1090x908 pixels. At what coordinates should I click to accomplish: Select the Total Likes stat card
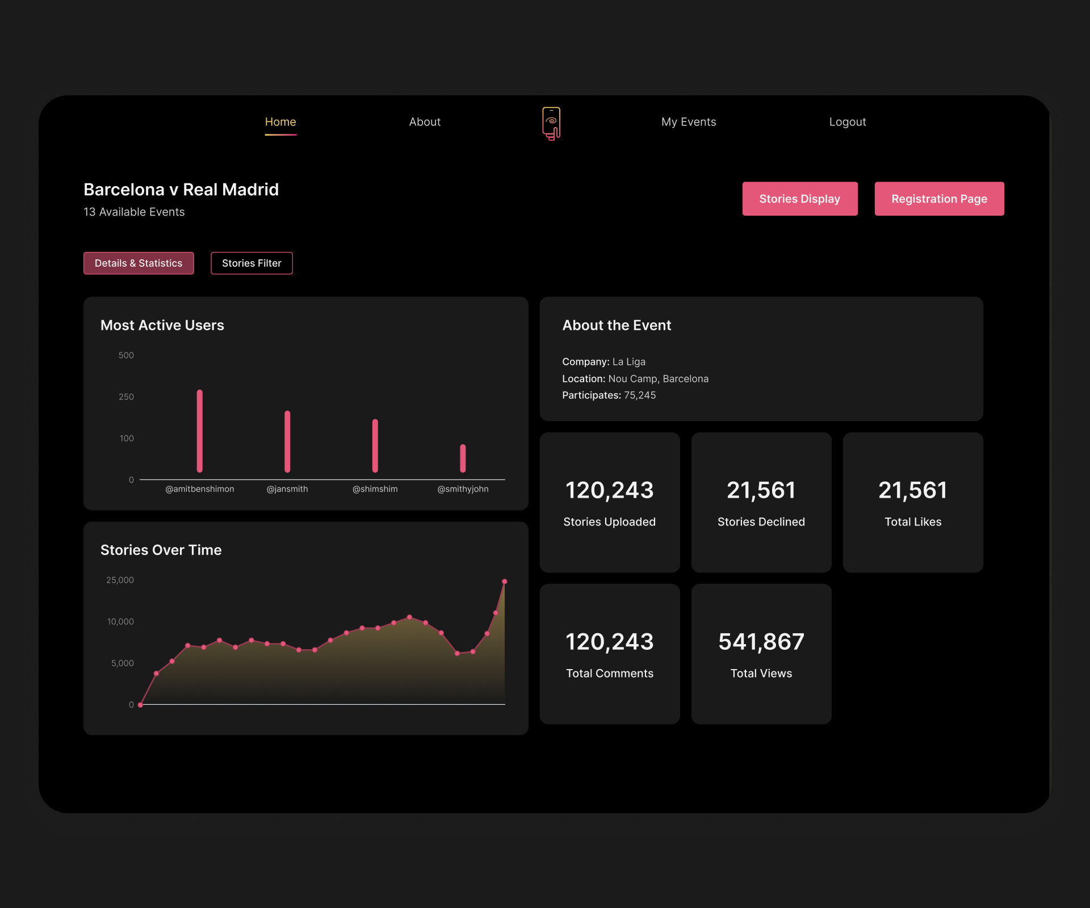[912, 502]
